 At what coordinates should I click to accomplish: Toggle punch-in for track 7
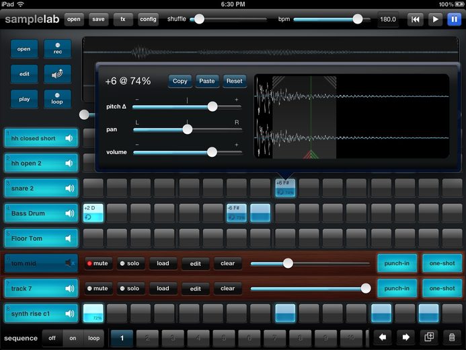click(x=397, y=288)
